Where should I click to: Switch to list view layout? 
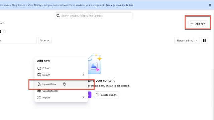205,41
